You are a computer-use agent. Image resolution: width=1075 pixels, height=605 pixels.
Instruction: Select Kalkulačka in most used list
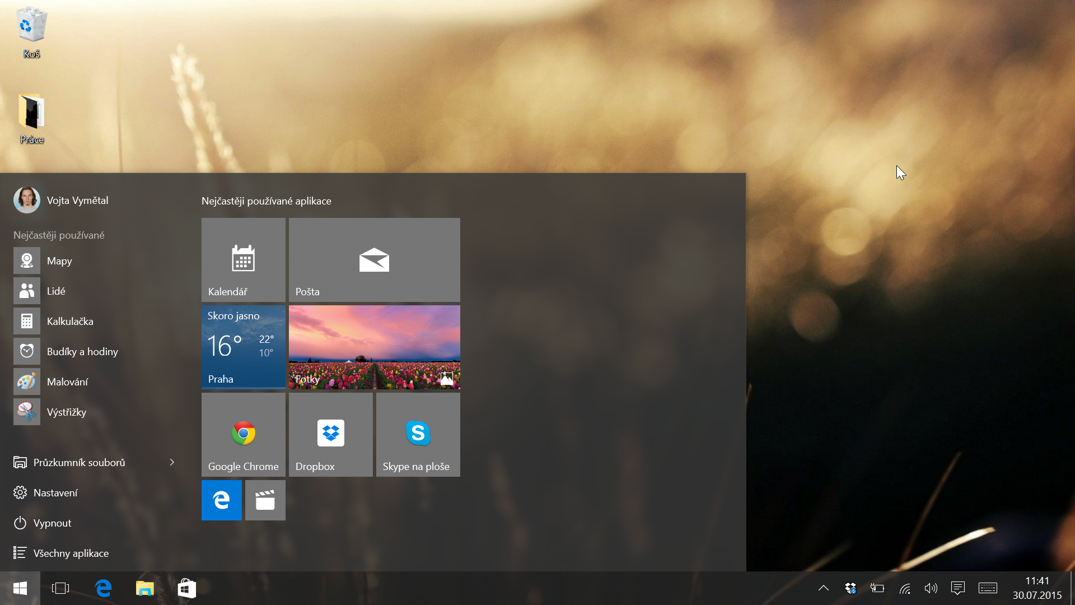click(69, 321)
